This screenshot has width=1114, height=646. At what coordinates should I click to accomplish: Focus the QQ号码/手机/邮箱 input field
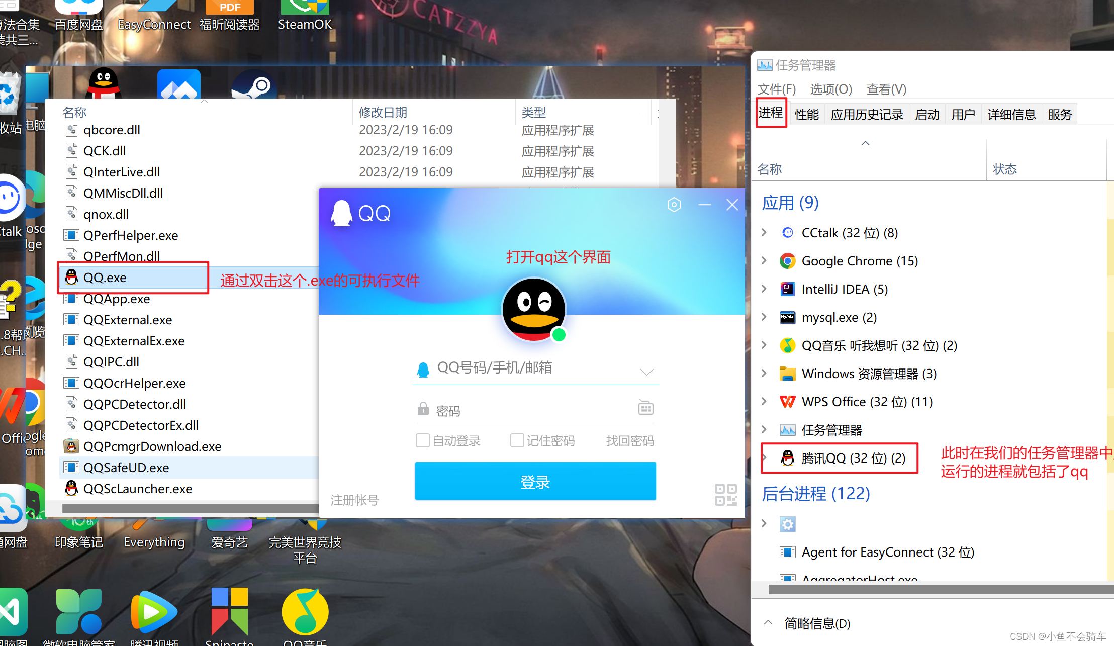[535, 368]
